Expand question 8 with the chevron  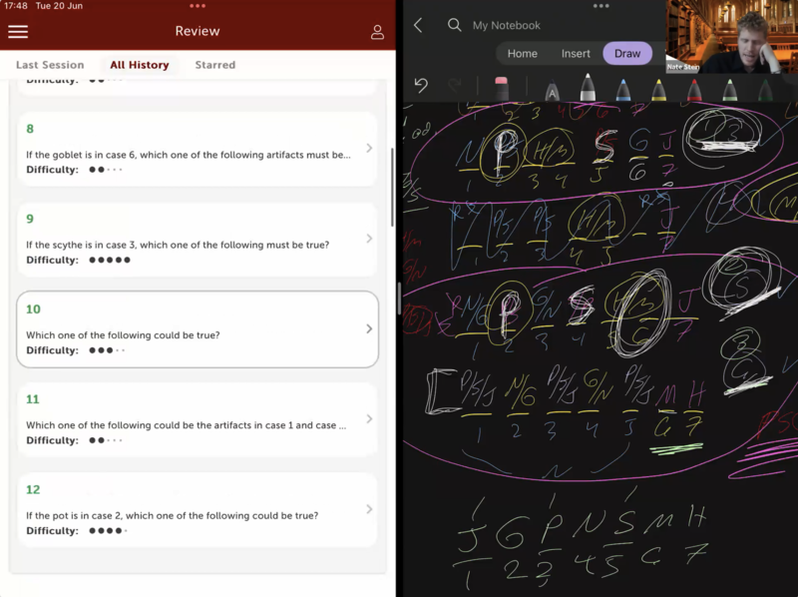pos(369,149)
